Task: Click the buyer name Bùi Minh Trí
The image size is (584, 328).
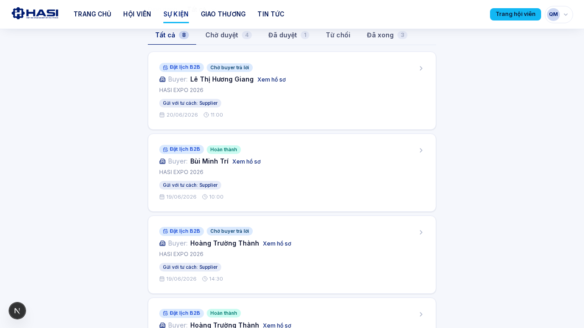Action: [209, 161]
